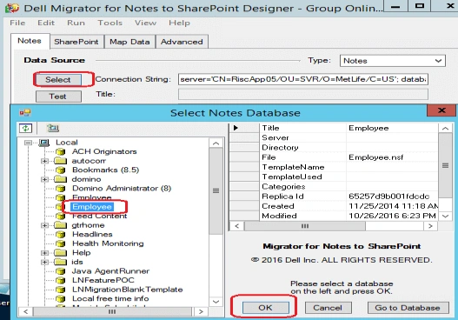Expand the Help folder
This screenshot has height=320, width=458.
(44, 253)
